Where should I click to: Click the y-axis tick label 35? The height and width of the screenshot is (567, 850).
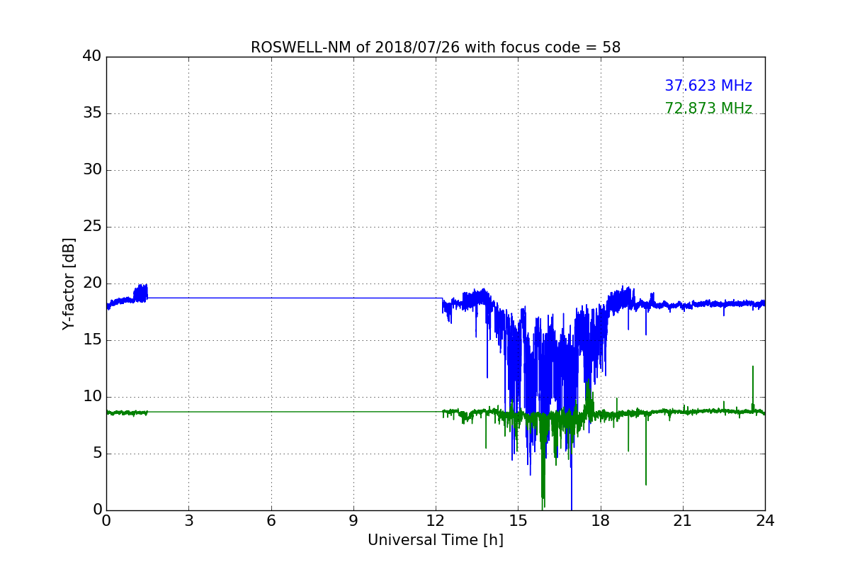[91, 113]
